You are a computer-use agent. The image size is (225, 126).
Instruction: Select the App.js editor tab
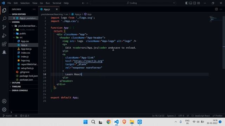coord(49,9)
